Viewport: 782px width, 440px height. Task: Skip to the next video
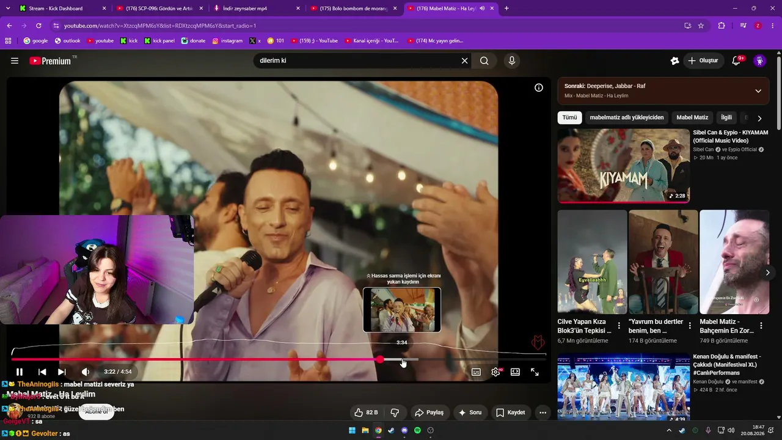coord(62,372)
